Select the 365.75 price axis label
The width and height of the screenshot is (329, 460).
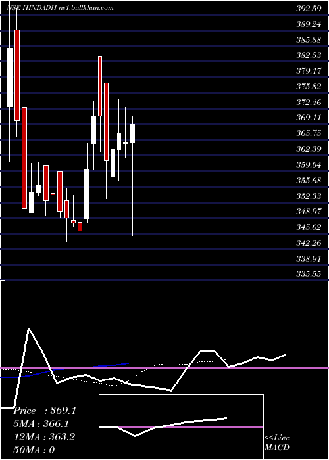309,133
